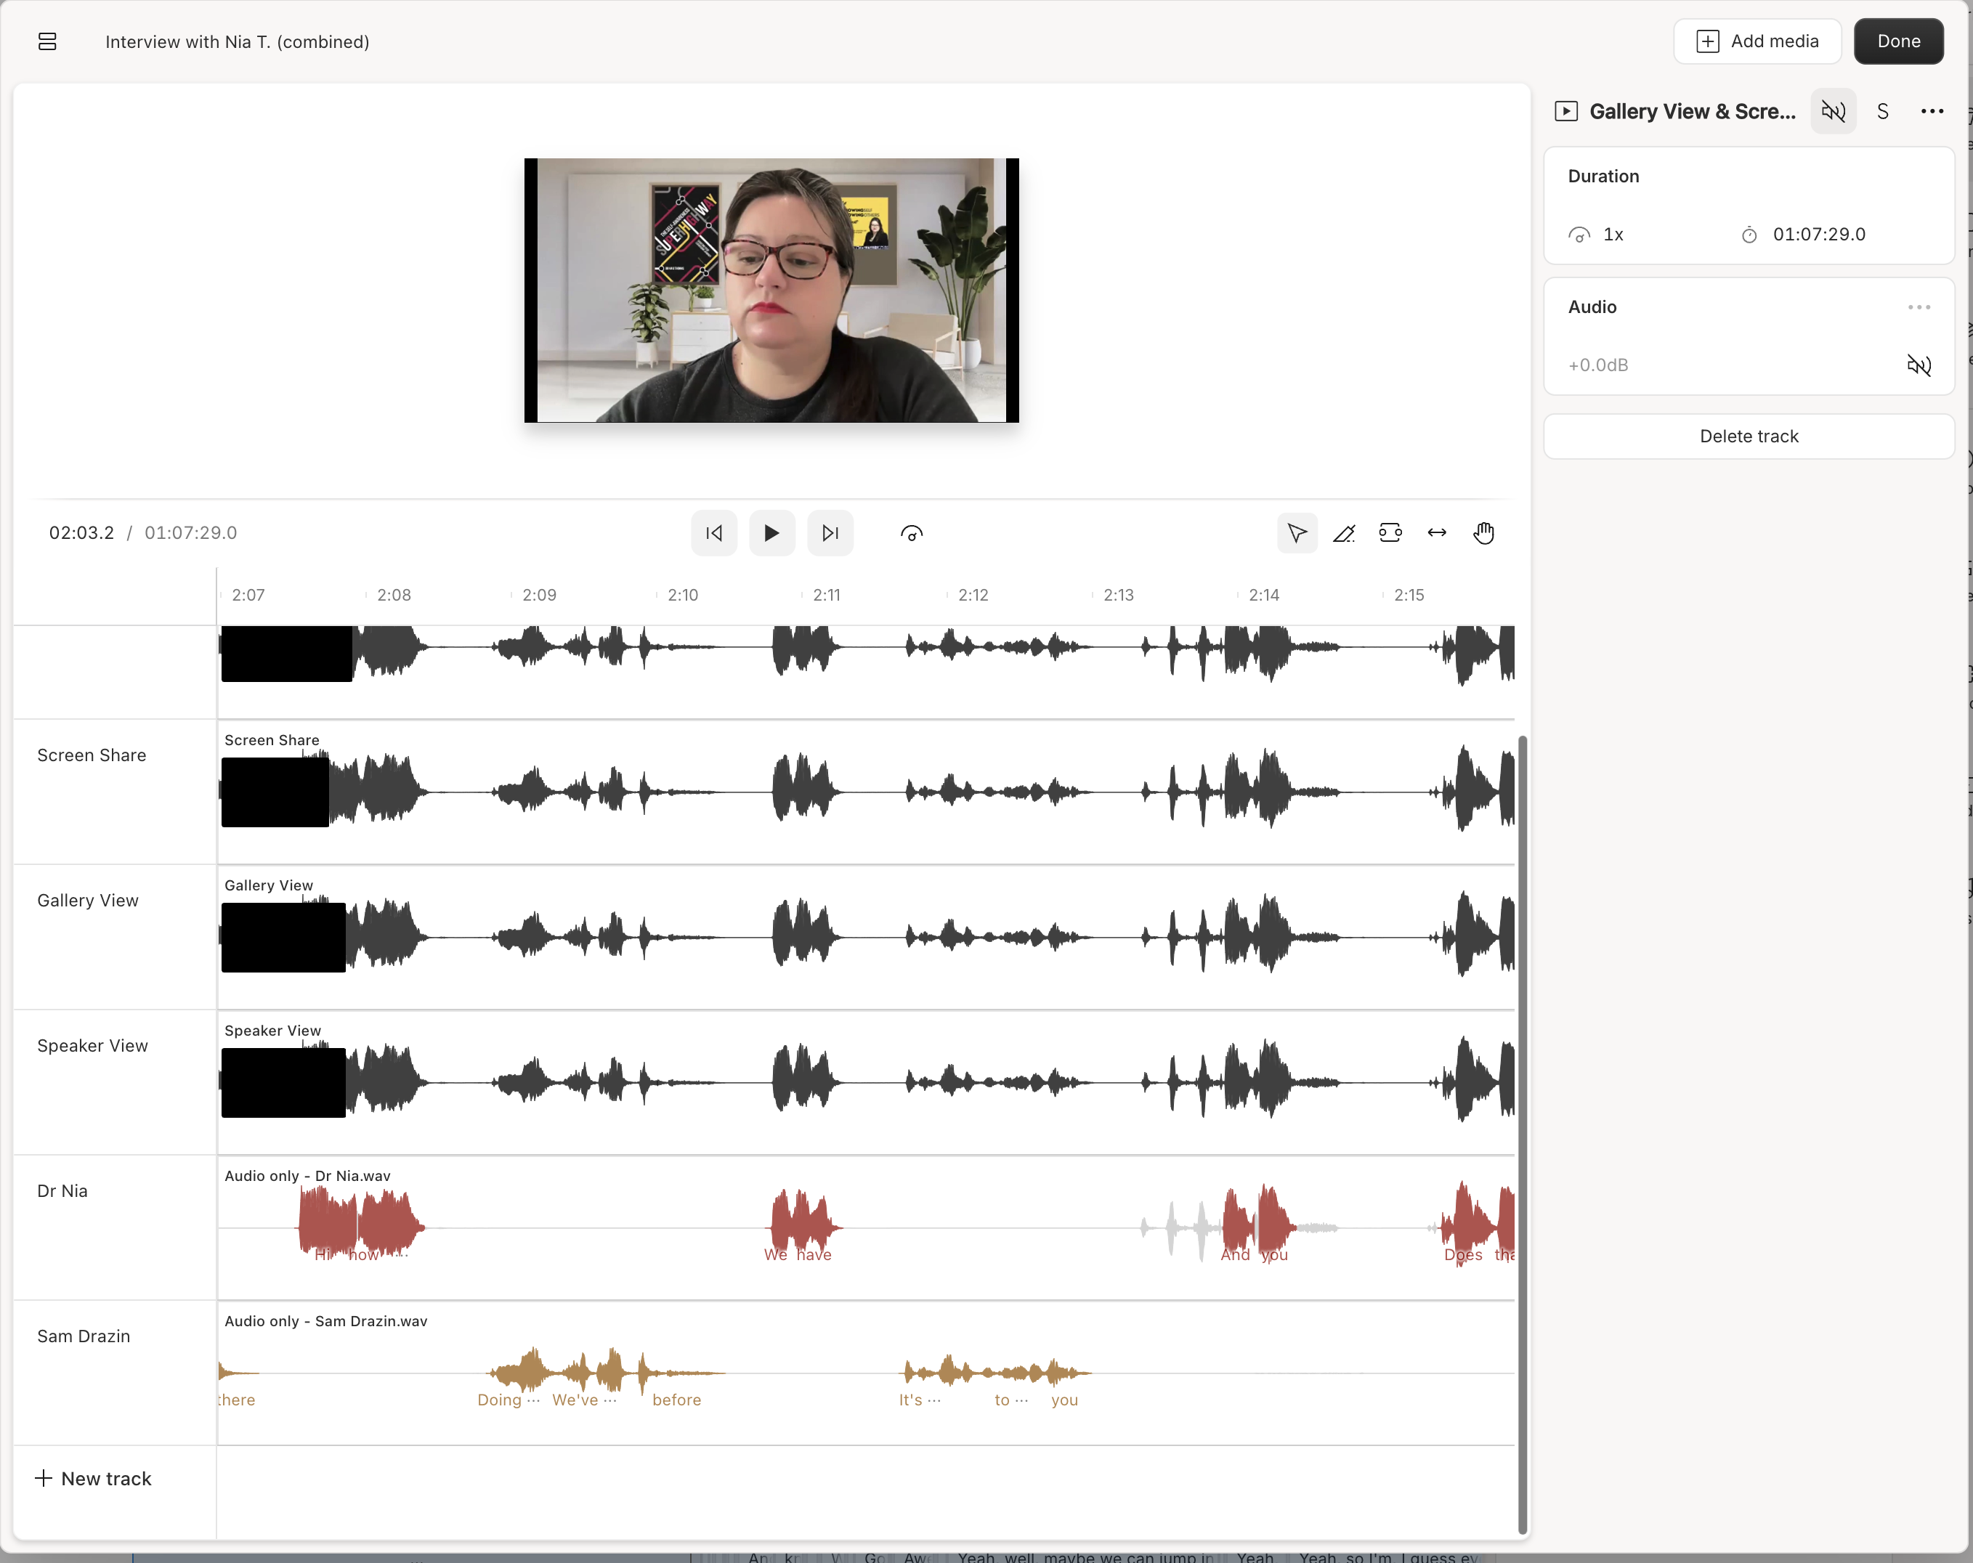Screen dimensions: 1973x1563
Task: Click the Gallery View clip thumbnail
Action: coord(284,937)
